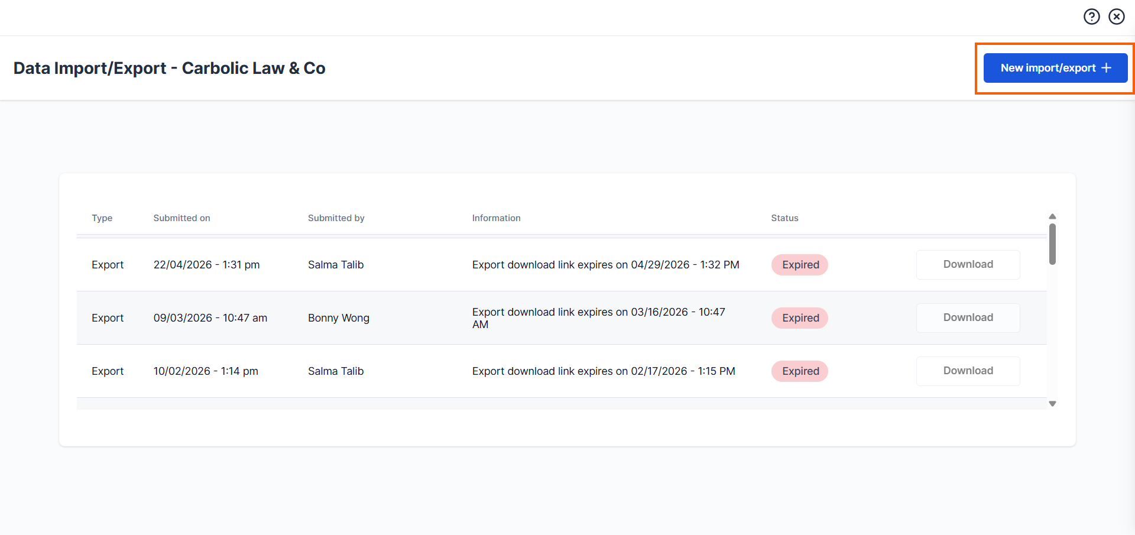Click info text expiring 03/16/2026 - 10:47 AM
The height and width of the screenshot is (535, 1135).
[598, 318]
